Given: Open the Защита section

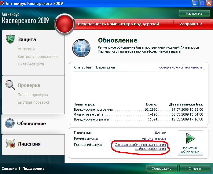Looking at the screenshot, I should tap(27, 39).
